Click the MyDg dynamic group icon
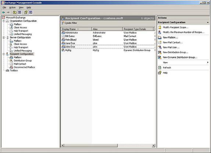Image resolution: width=211 pixels, height=153 pixels. pos(63,50)
